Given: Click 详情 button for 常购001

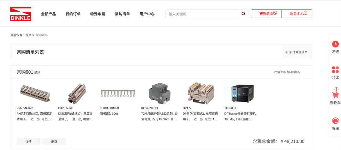Looking at the screenshot, I should coord(28,142).
